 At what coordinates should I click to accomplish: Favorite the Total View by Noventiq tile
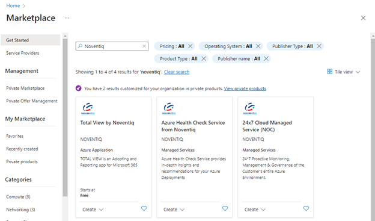(144, 208)
